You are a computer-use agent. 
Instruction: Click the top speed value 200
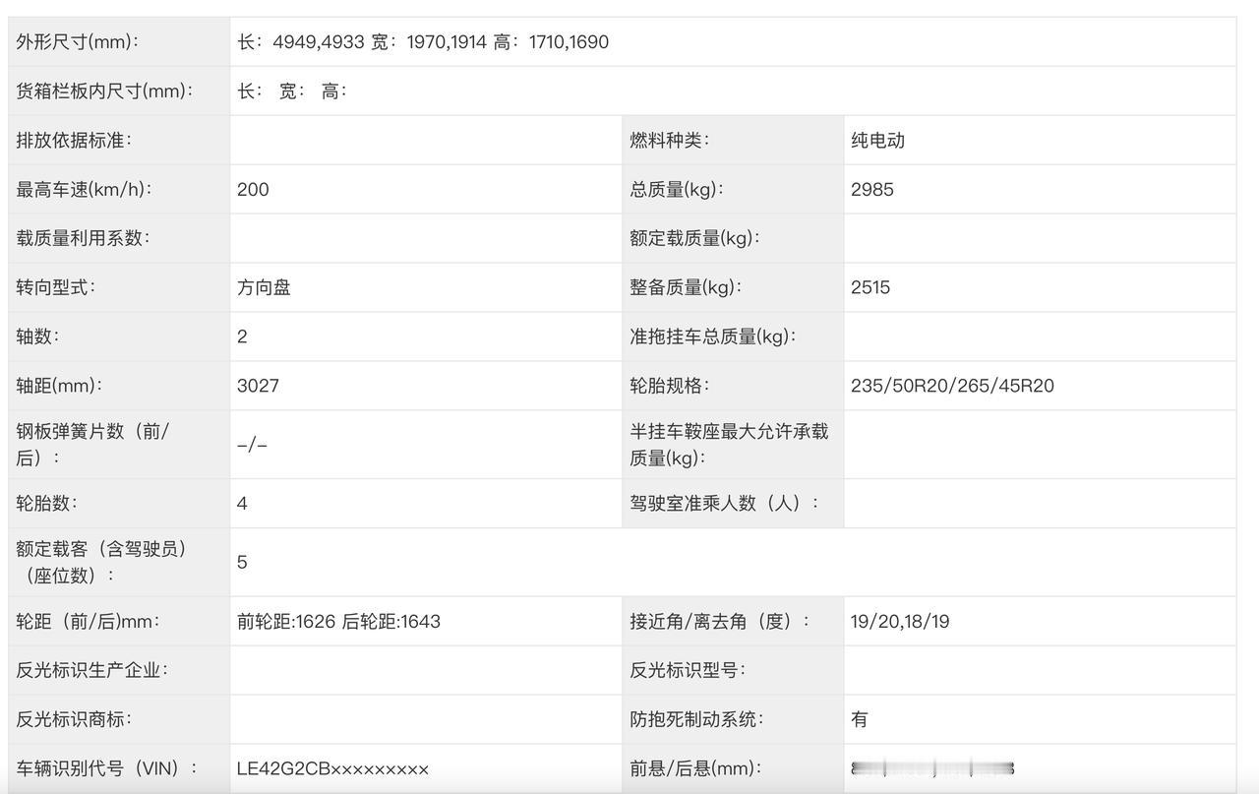click(253, 189)
